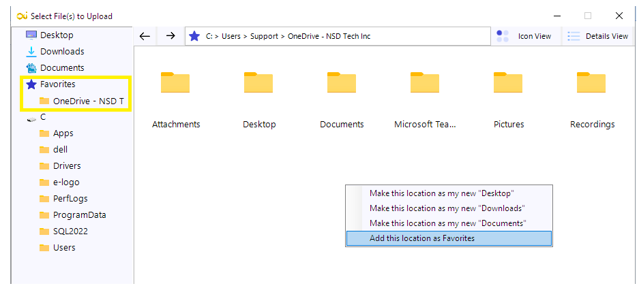Choose Add this location as Favorites
Screen dimensions: 639x288
tap(421, 238)
